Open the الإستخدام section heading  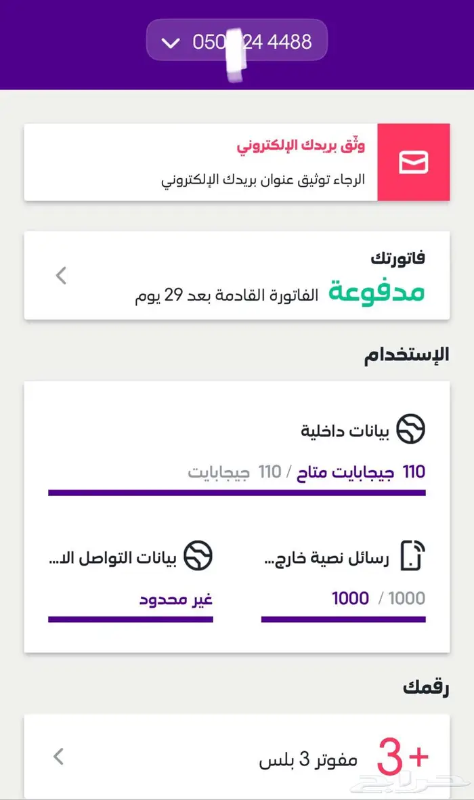pos(406,356)
